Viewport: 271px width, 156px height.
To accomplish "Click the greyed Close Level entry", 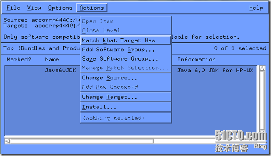I will tap(126, 30).
